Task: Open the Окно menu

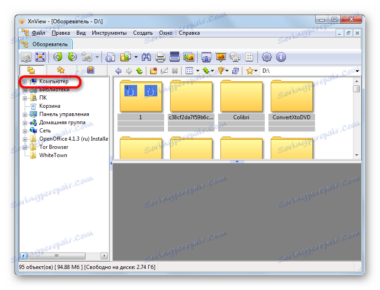Action: point(166,33)
